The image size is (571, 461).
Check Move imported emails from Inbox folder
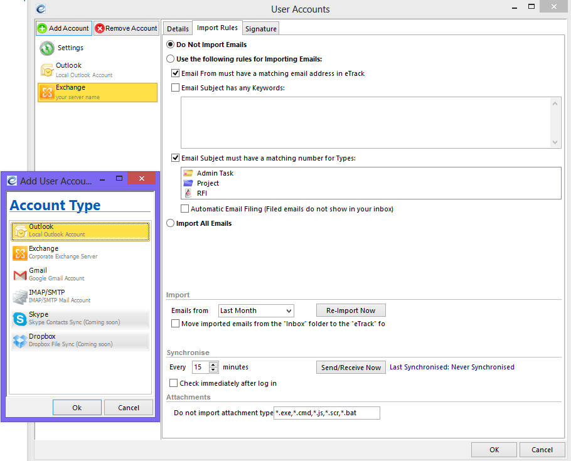(x=176, y=324)
